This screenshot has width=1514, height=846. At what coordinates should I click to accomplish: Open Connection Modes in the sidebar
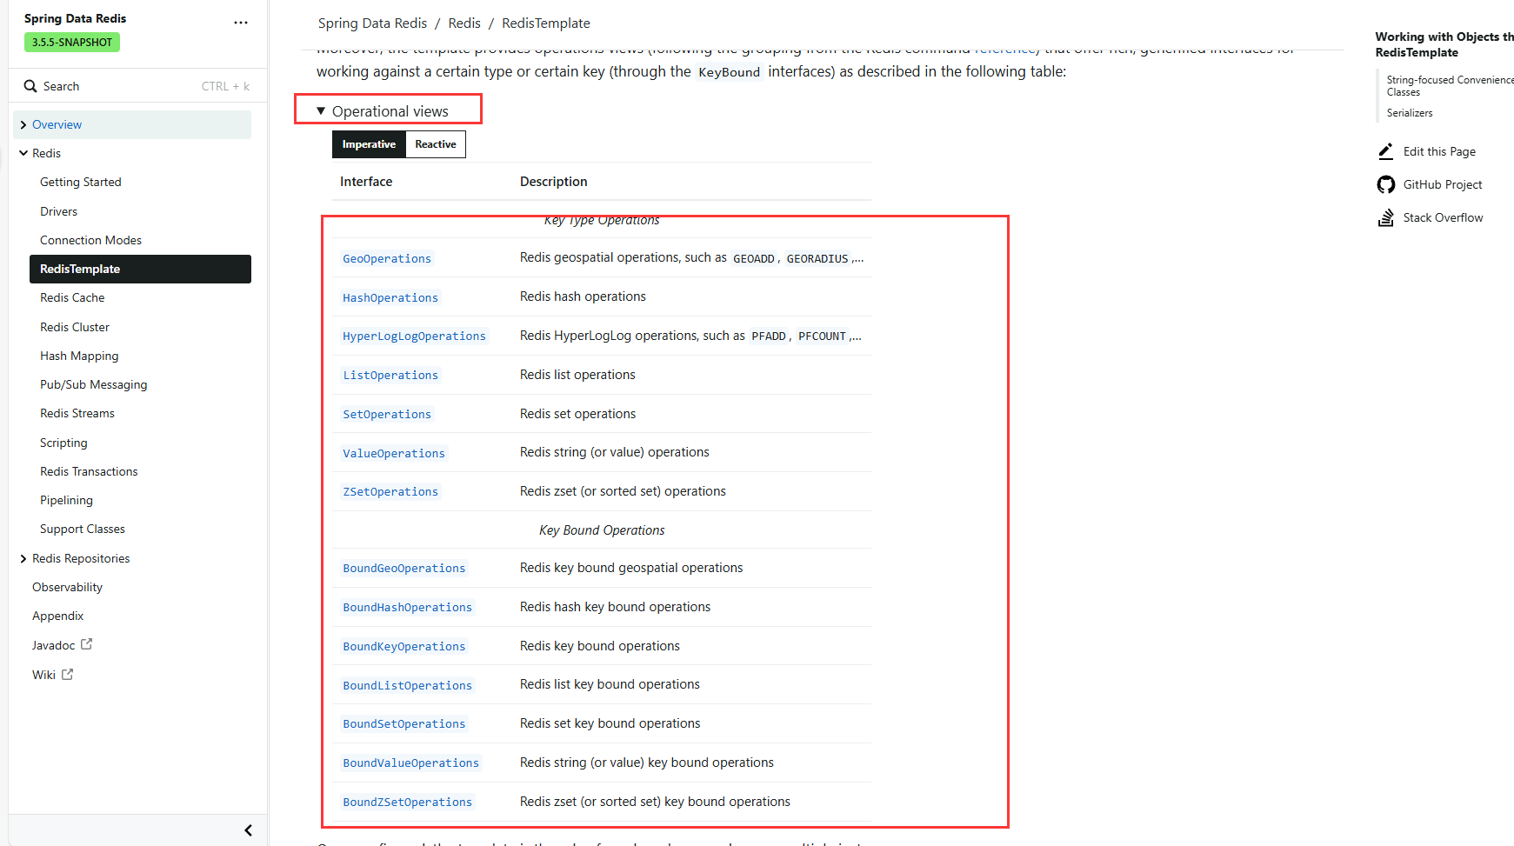(90, 240)
